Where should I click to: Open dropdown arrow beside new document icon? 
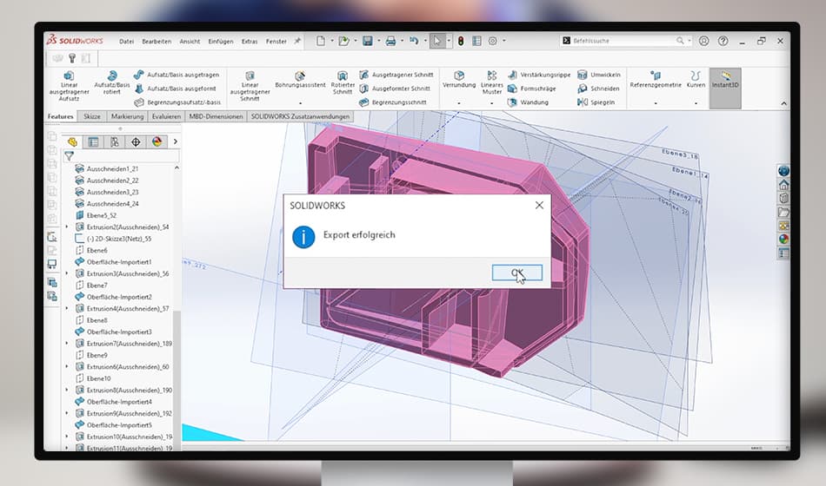coord(332,41)
